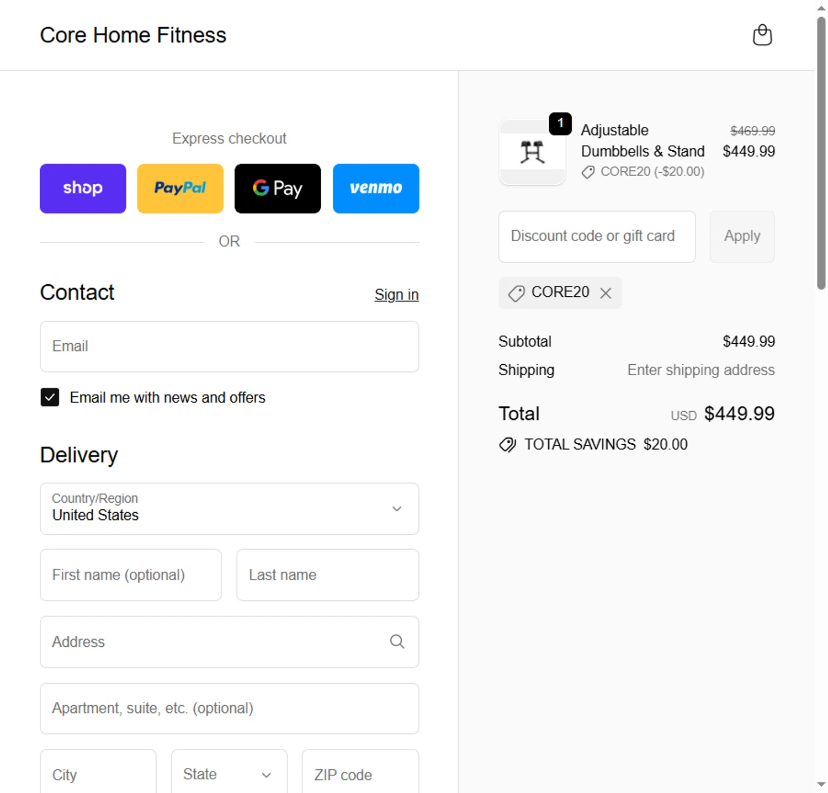
Task: Click the Adjustable Dumbbells product thumbnail
Action: (532, 152)
